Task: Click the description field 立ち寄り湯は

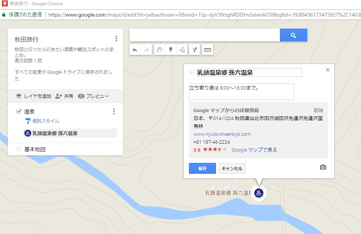Action: [x=241, y=92]
